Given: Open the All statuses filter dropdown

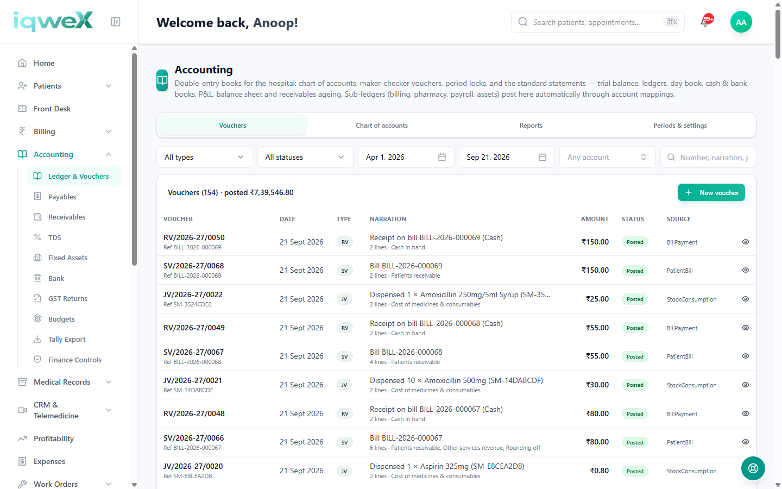Looking at the screenshot, I should pos(305,157).
